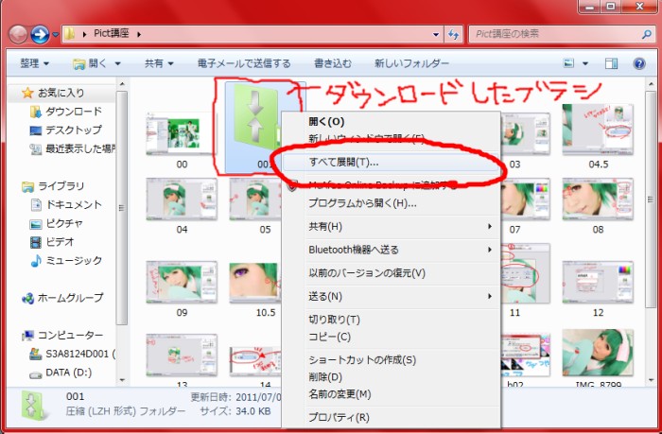This screenshot has width=662, height=434.
Task: Open the recent pages dropdown beside Forward
Action: [x=55, y=35]
